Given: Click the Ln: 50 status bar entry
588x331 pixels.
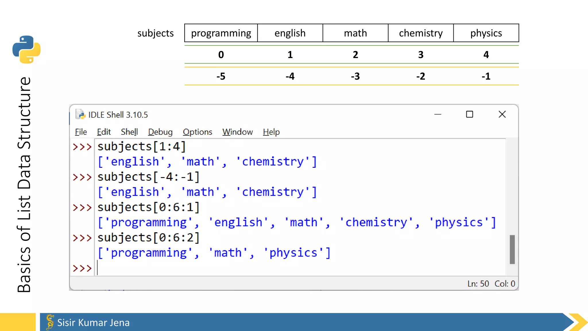Looking at the screenshot, I should (x=478, y=284).
